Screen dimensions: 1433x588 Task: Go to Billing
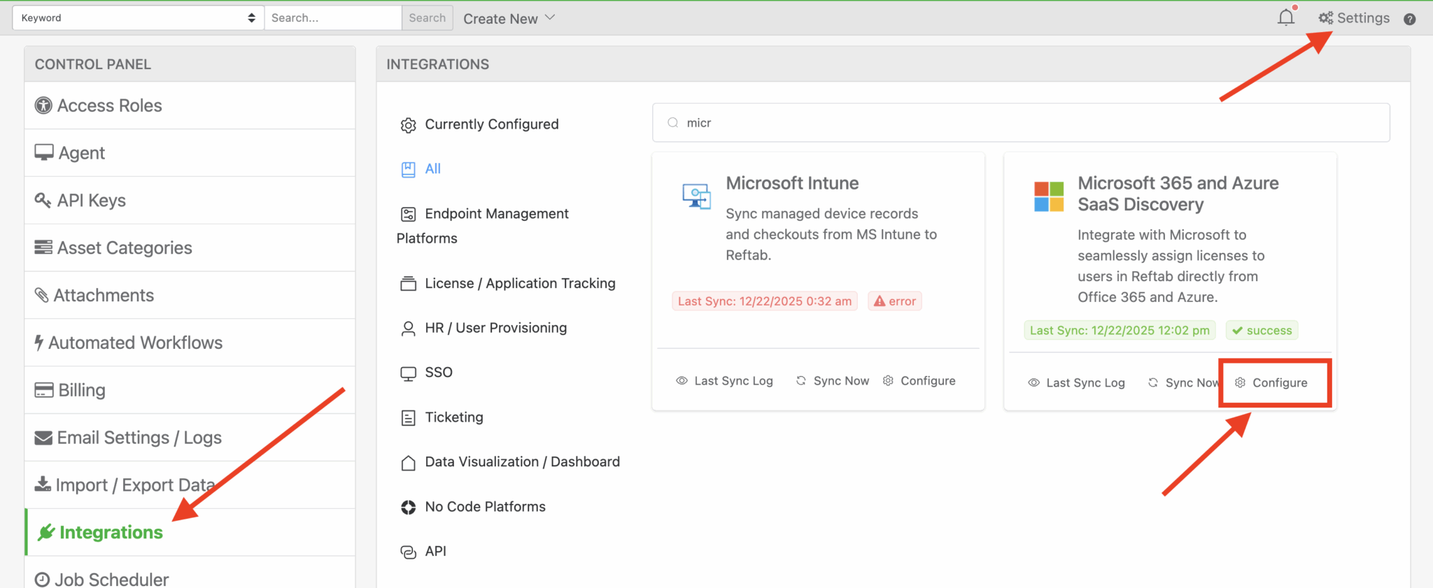pos(190,390)
